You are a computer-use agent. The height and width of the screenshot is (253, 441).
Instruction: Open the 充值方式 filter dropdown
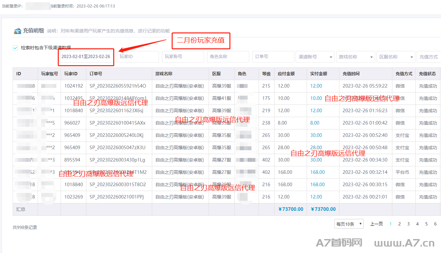pos(429,57)
